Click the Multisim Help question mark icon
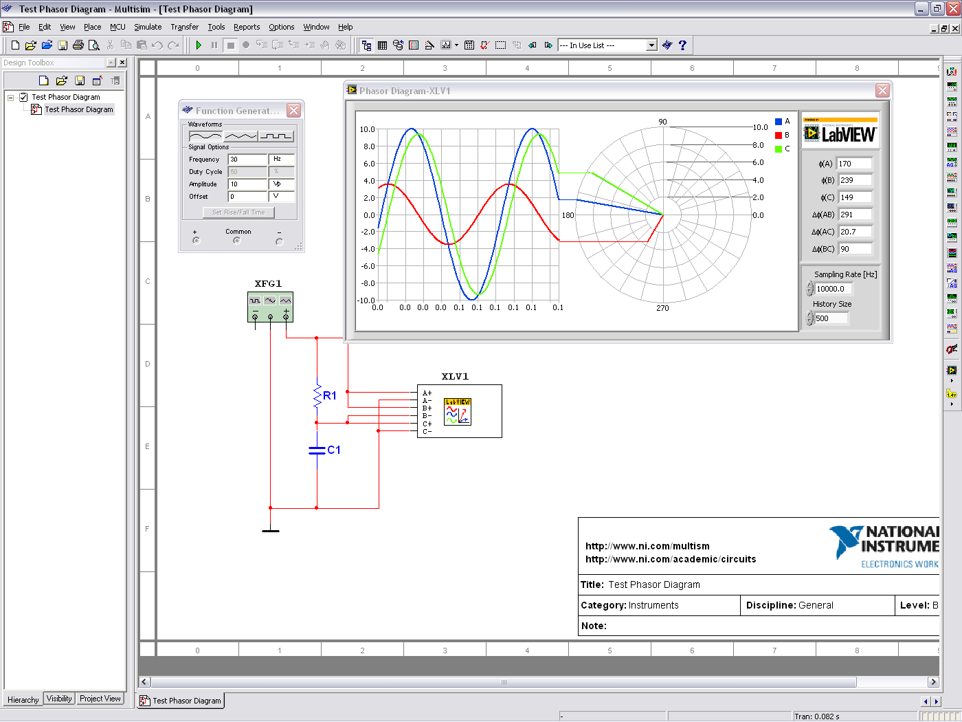This screenshot has height=722, width=962. point(682,45)
